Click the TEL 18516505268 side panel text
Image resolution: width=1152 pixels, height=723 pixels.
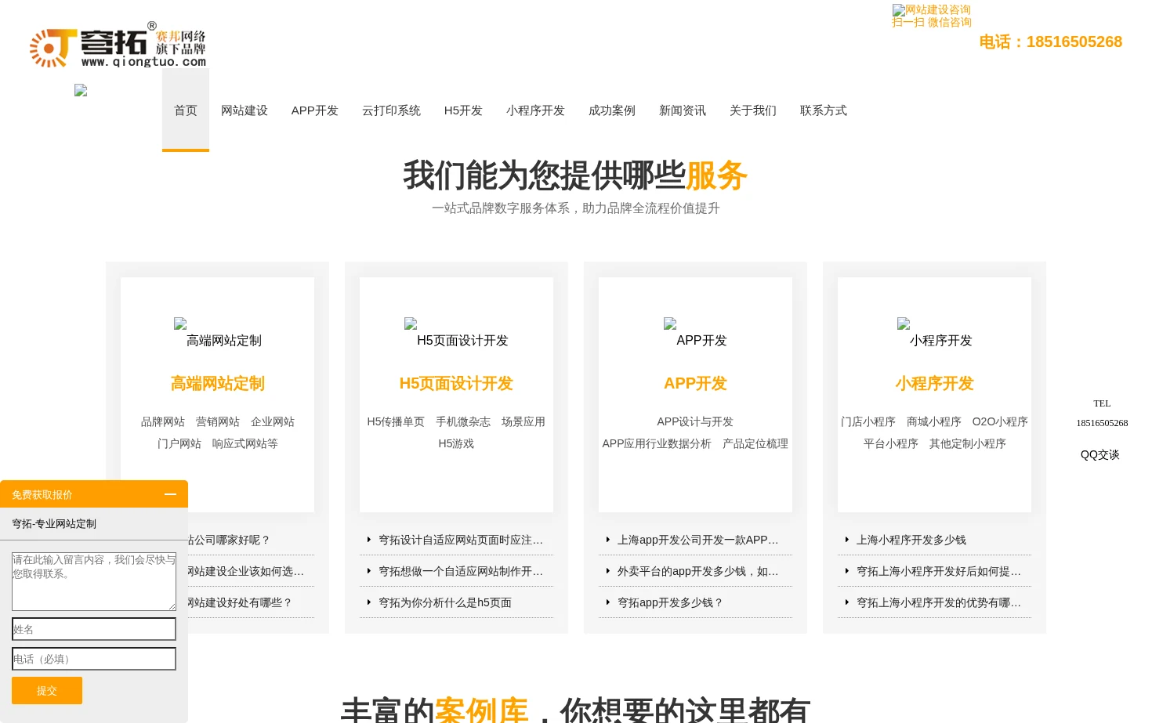(1102, 413)
